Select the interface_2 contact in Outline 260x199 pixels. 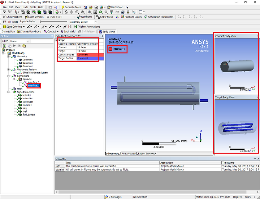34,82
